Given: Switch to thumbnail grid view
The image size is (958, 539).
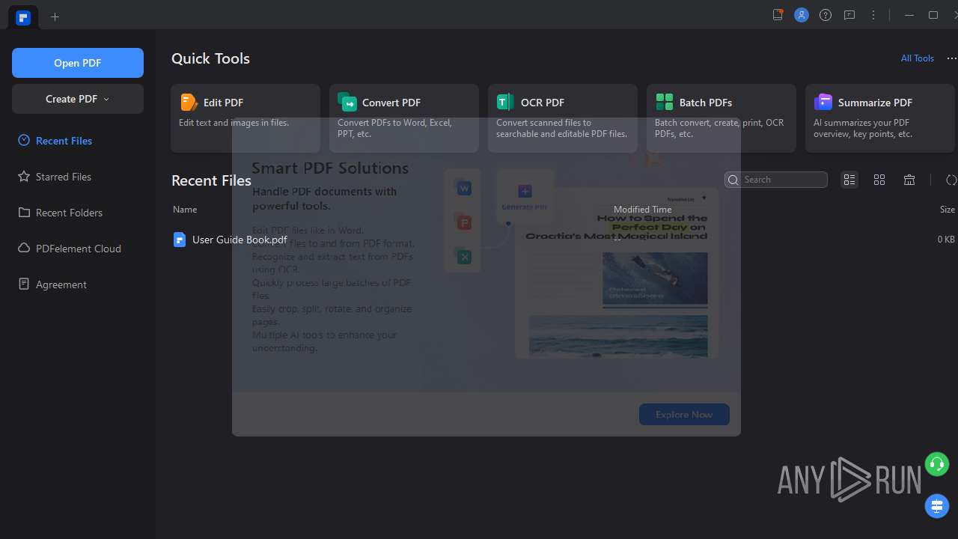Looking at the screenshot, I should coord(879,180).
